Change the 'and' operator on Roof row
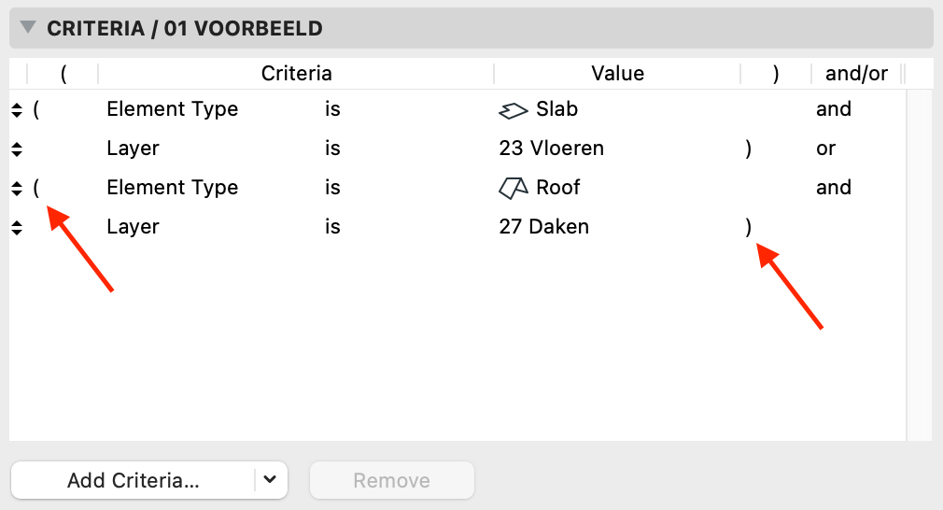The image size is (943, 510). [834, 187]
